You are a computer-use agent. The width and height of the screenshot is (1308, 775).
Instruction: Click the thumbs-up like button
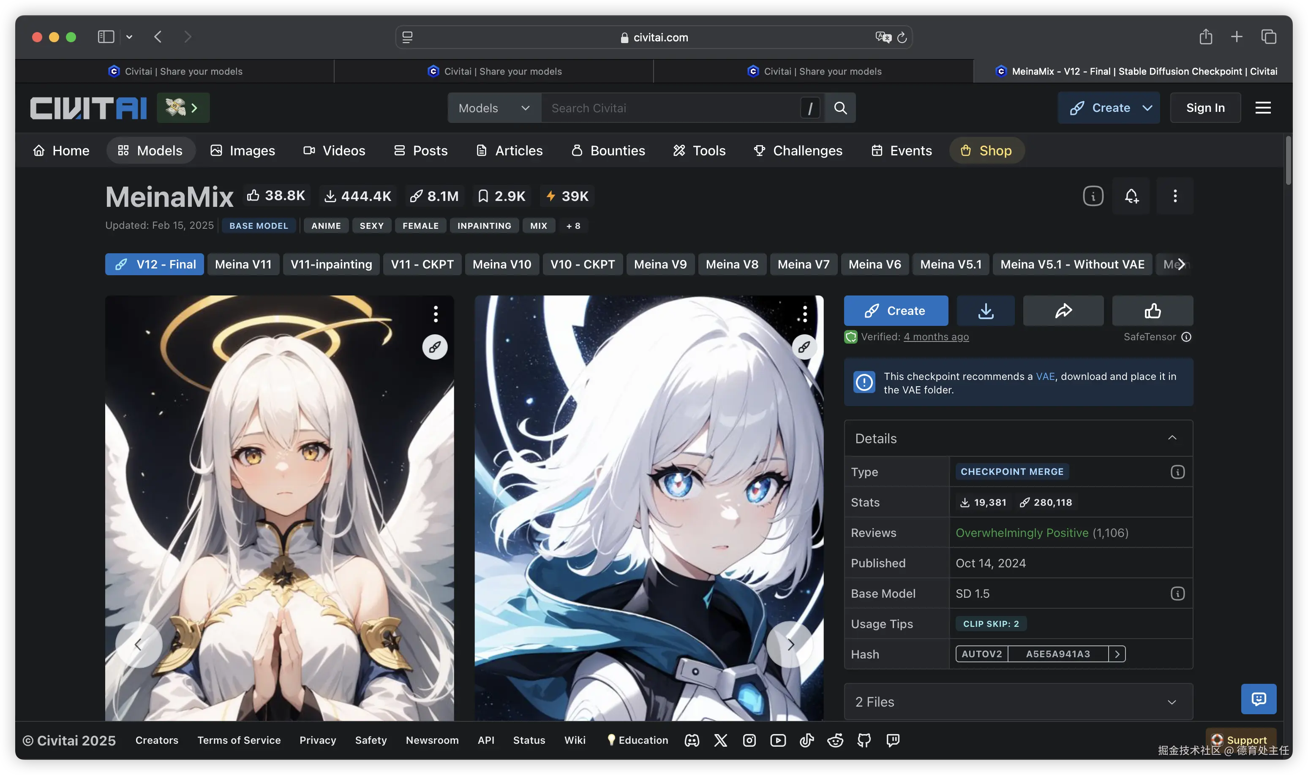click(x=1152, y=311)
